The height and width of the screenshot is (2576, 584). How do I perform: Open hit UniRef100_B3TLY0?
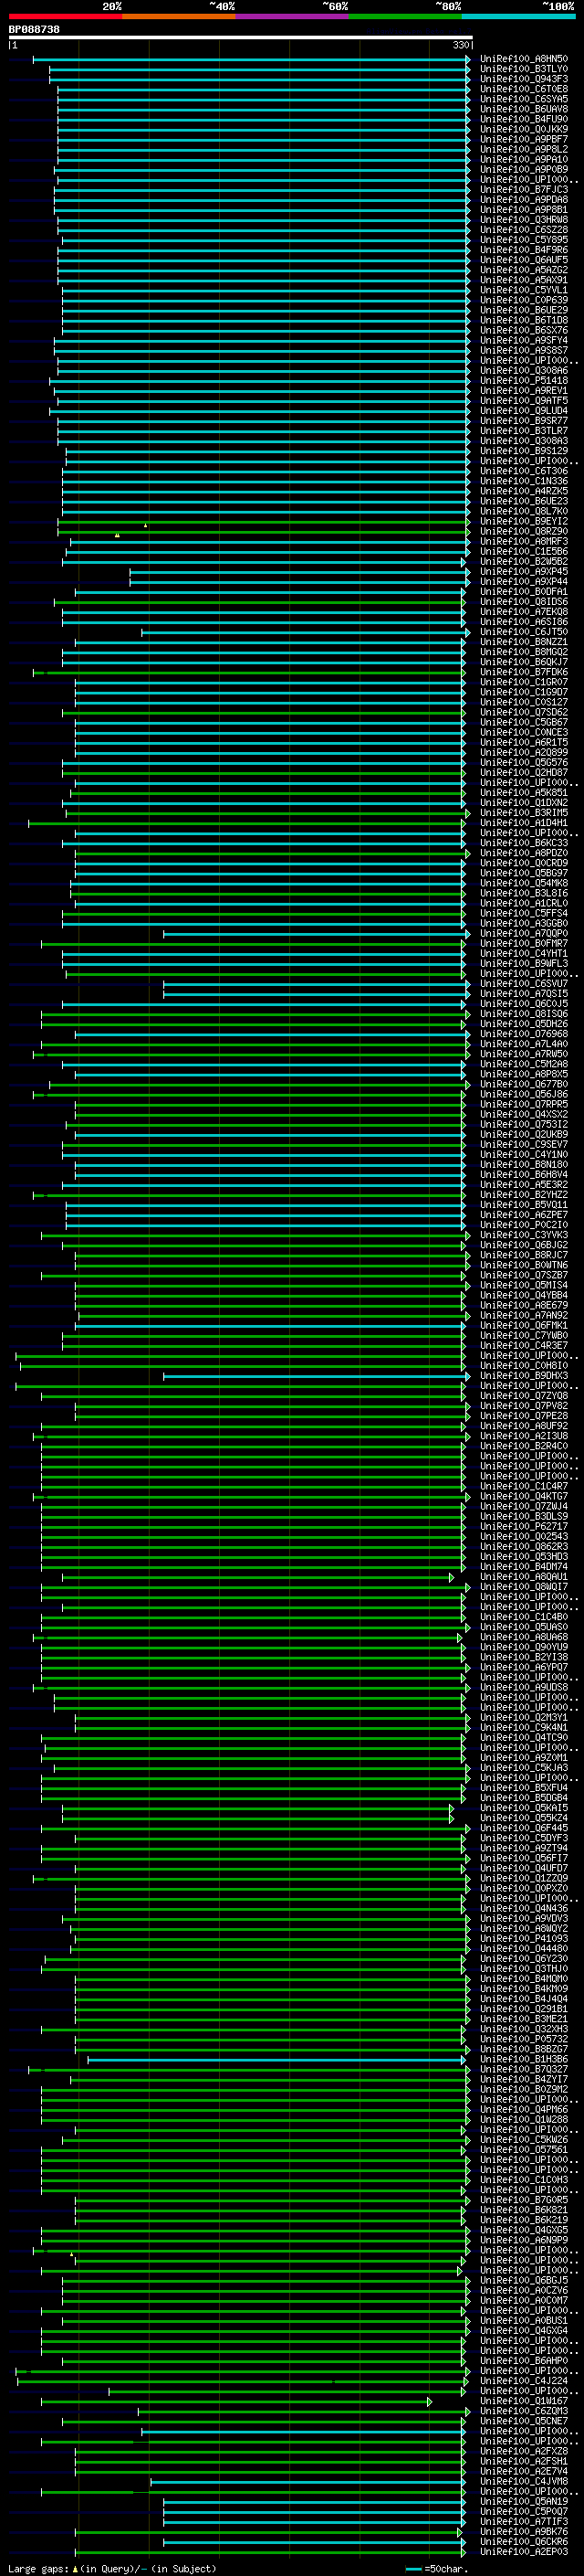pos(524,69)
